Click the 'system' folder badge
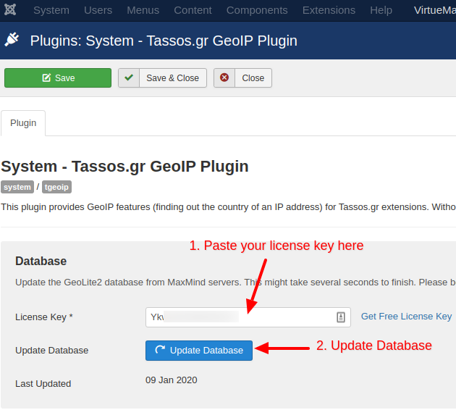This screenshot has width=456, height=410. click(17, 187)
